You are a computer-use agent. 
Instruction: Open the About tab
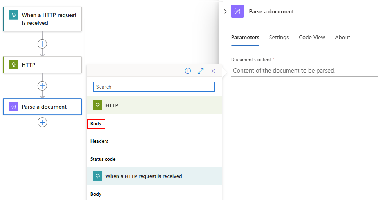click(342, 37)
